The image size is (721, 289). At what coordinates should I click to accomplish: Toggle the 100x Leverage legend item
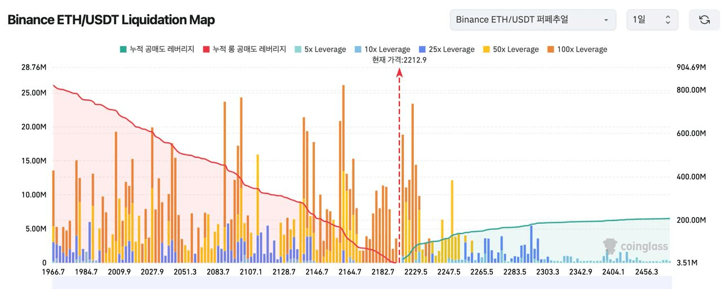pyautogui.click(x=577, y=49)
